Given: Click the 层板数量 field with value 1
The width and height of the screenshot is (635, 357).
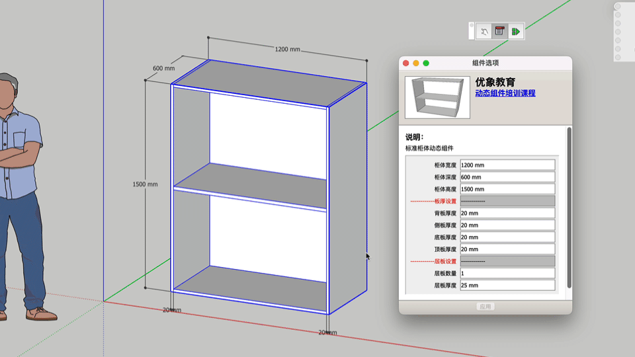Looking at the screenshot, I should (x=507, y=273).
